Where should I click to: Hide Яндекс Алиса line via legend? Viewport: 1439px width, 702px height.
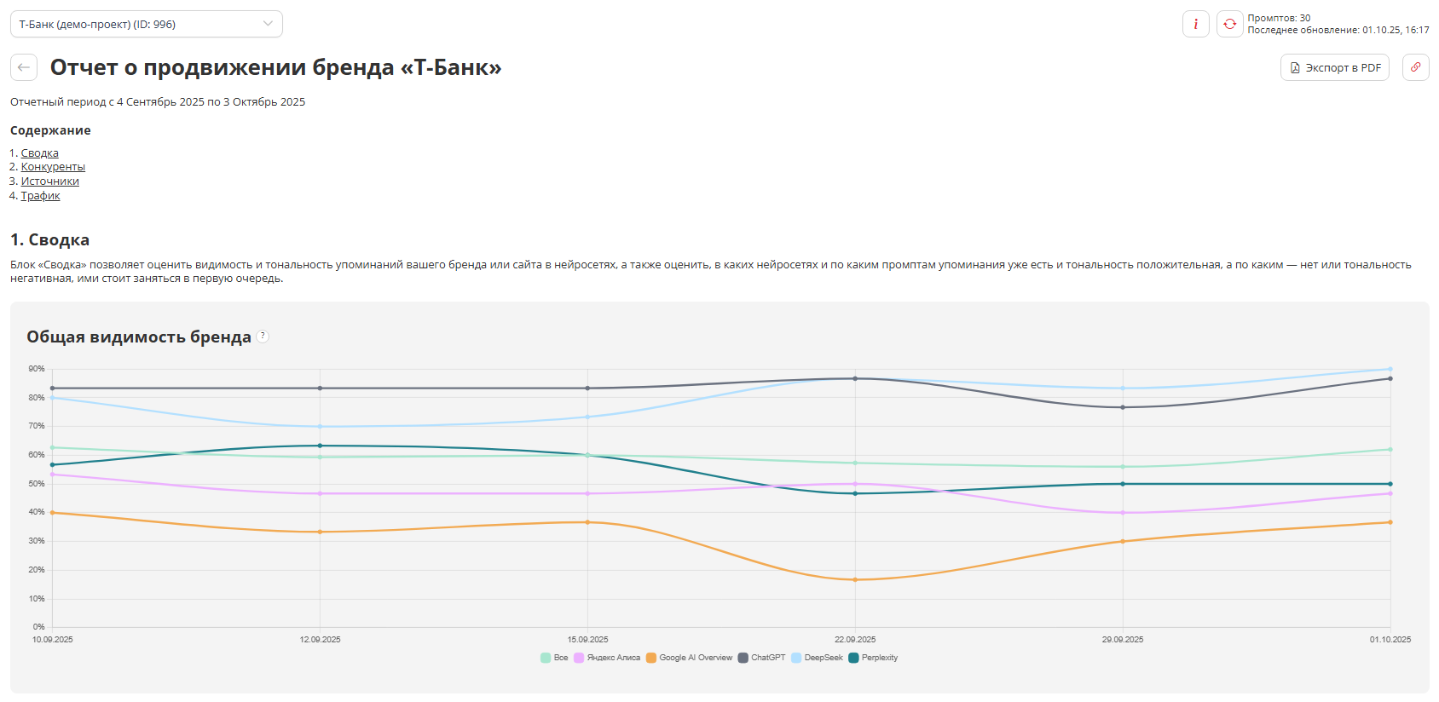coord(607,658)
